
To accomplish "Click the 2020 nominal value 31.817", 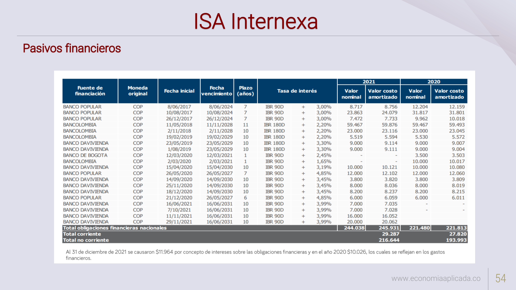I will [x=420, y=113].
